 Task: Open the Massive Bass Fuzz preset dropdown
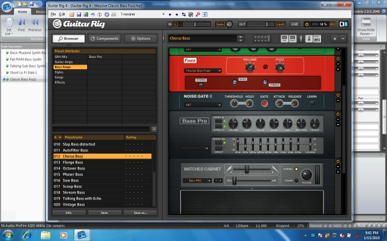203,70
